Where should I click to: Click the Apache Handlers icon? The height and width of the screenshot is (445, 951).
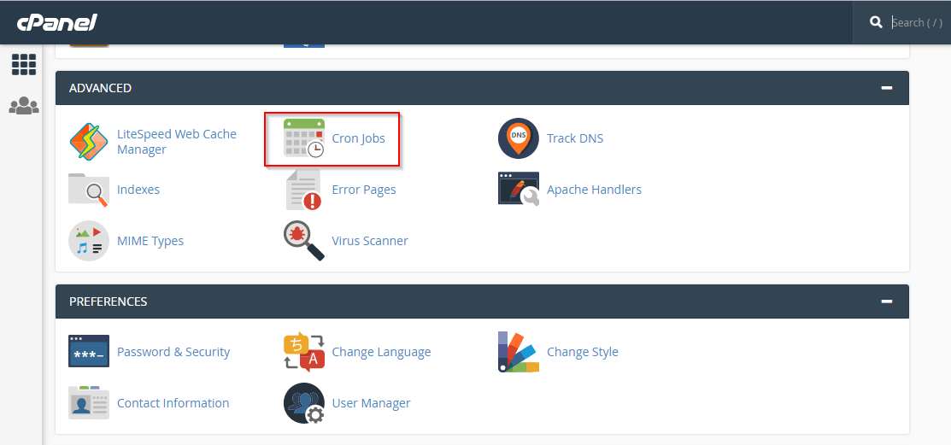tap(519, 189)
